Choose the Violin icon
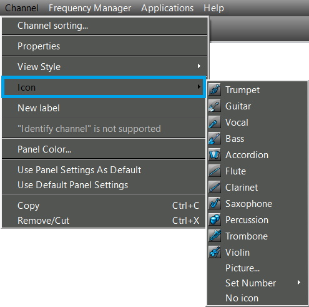This screenshot has width=309, height=307. pyautogui.click(x=215, y=253)
